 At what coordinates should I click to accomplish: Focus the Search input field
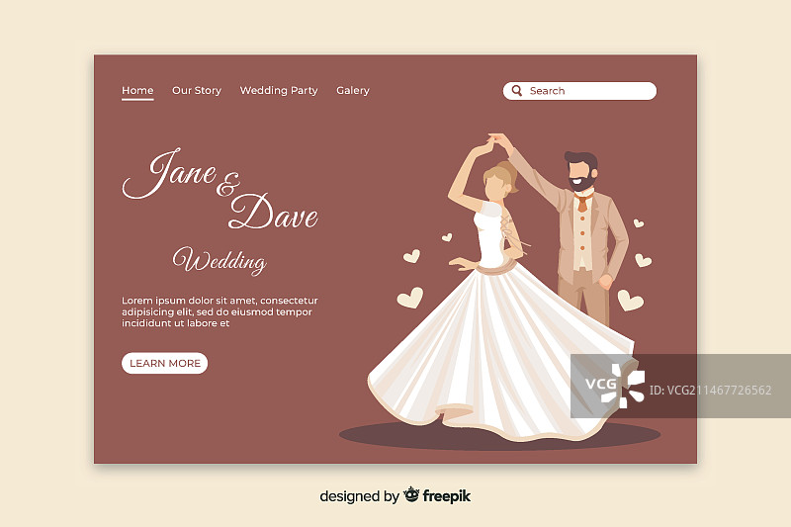[x=588, y=91]
